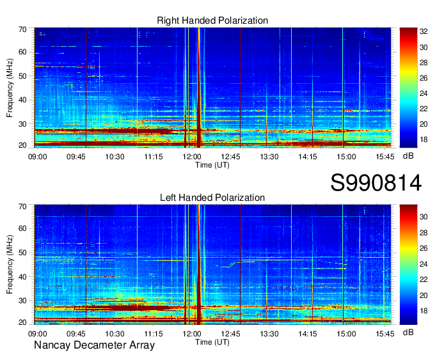Screen dimensions: 435x353
Task: Click the 13:30 time tick of Right Handed plot
Action: pos(269,157)
